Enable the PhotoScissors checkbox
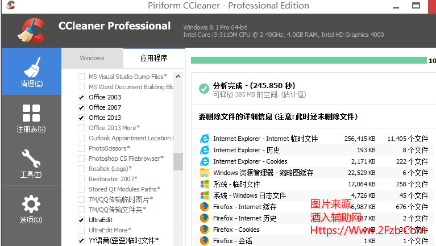The height and width of the screenshot is (246, 436). click(x=81, y=148)
